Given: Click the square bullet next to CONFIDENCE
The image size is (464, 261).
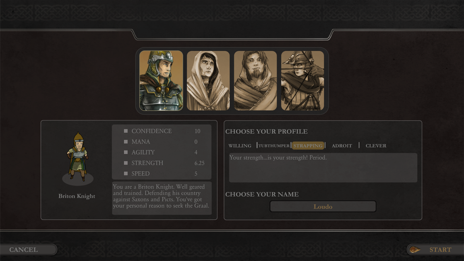Looking at the screenshot, I should tap(126, 131).
